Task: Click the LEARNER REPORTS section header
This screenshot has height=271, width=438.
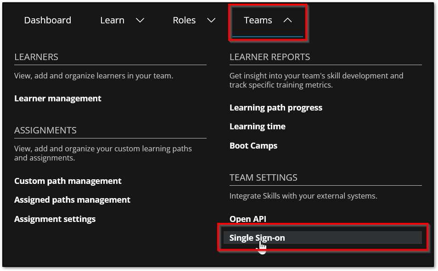Action: tap(270, 57)
